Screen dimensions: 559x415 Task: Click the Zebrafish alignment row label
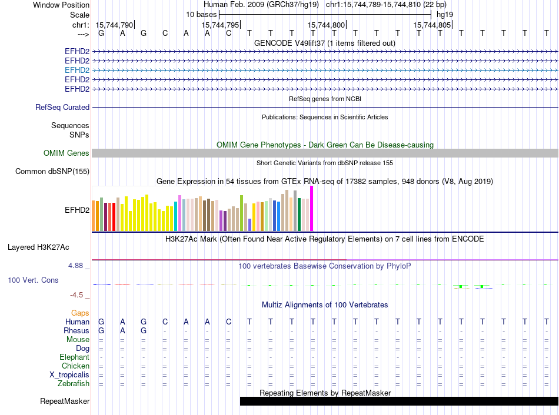74,384
